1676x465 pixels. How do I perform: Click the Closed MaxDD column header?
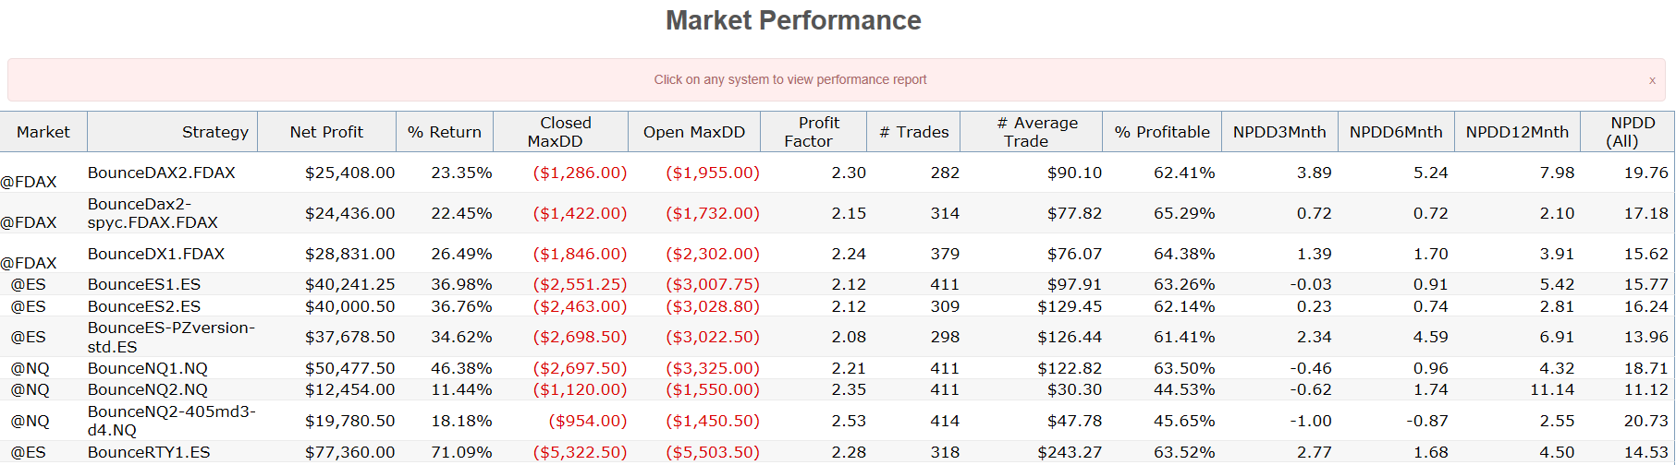(560, 132)
